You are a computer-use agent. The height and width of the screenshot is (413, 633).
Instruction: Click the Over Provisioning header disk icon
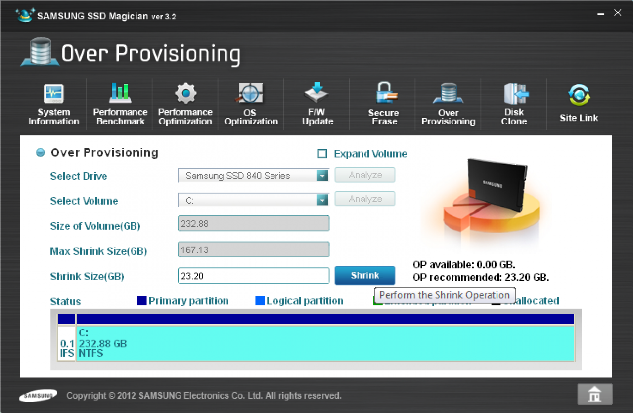(x=39, y=52)
